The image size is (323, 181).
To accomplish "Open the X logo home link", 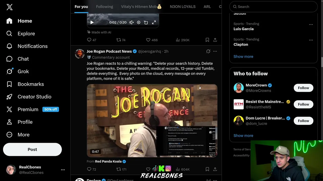I will point(9,7).
